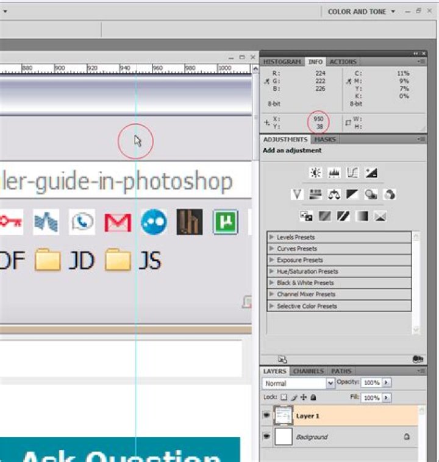Click the CMYK eyedropper icon in Info panel
Viewport: 439px width, 462px height.
pos(349,81)
